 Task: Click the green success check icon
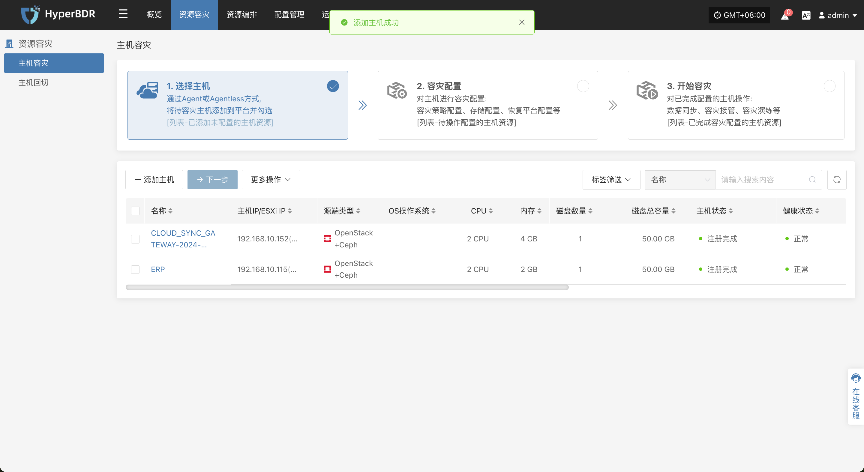(344, 22)
